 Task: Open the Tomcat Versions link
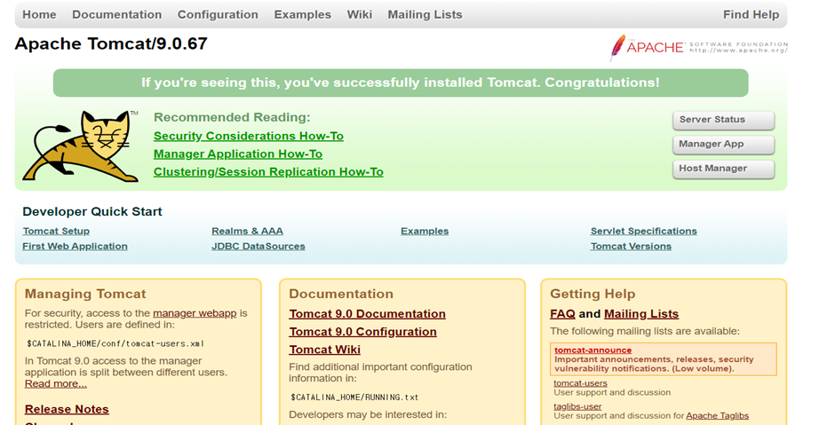[631, 247]
